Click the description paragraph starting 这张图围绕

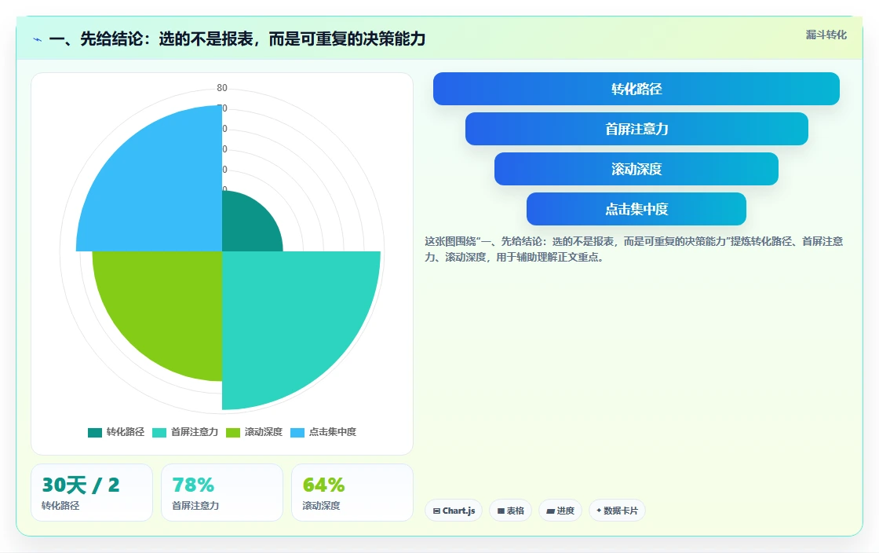pyautogui.click(x=634, y=249)
